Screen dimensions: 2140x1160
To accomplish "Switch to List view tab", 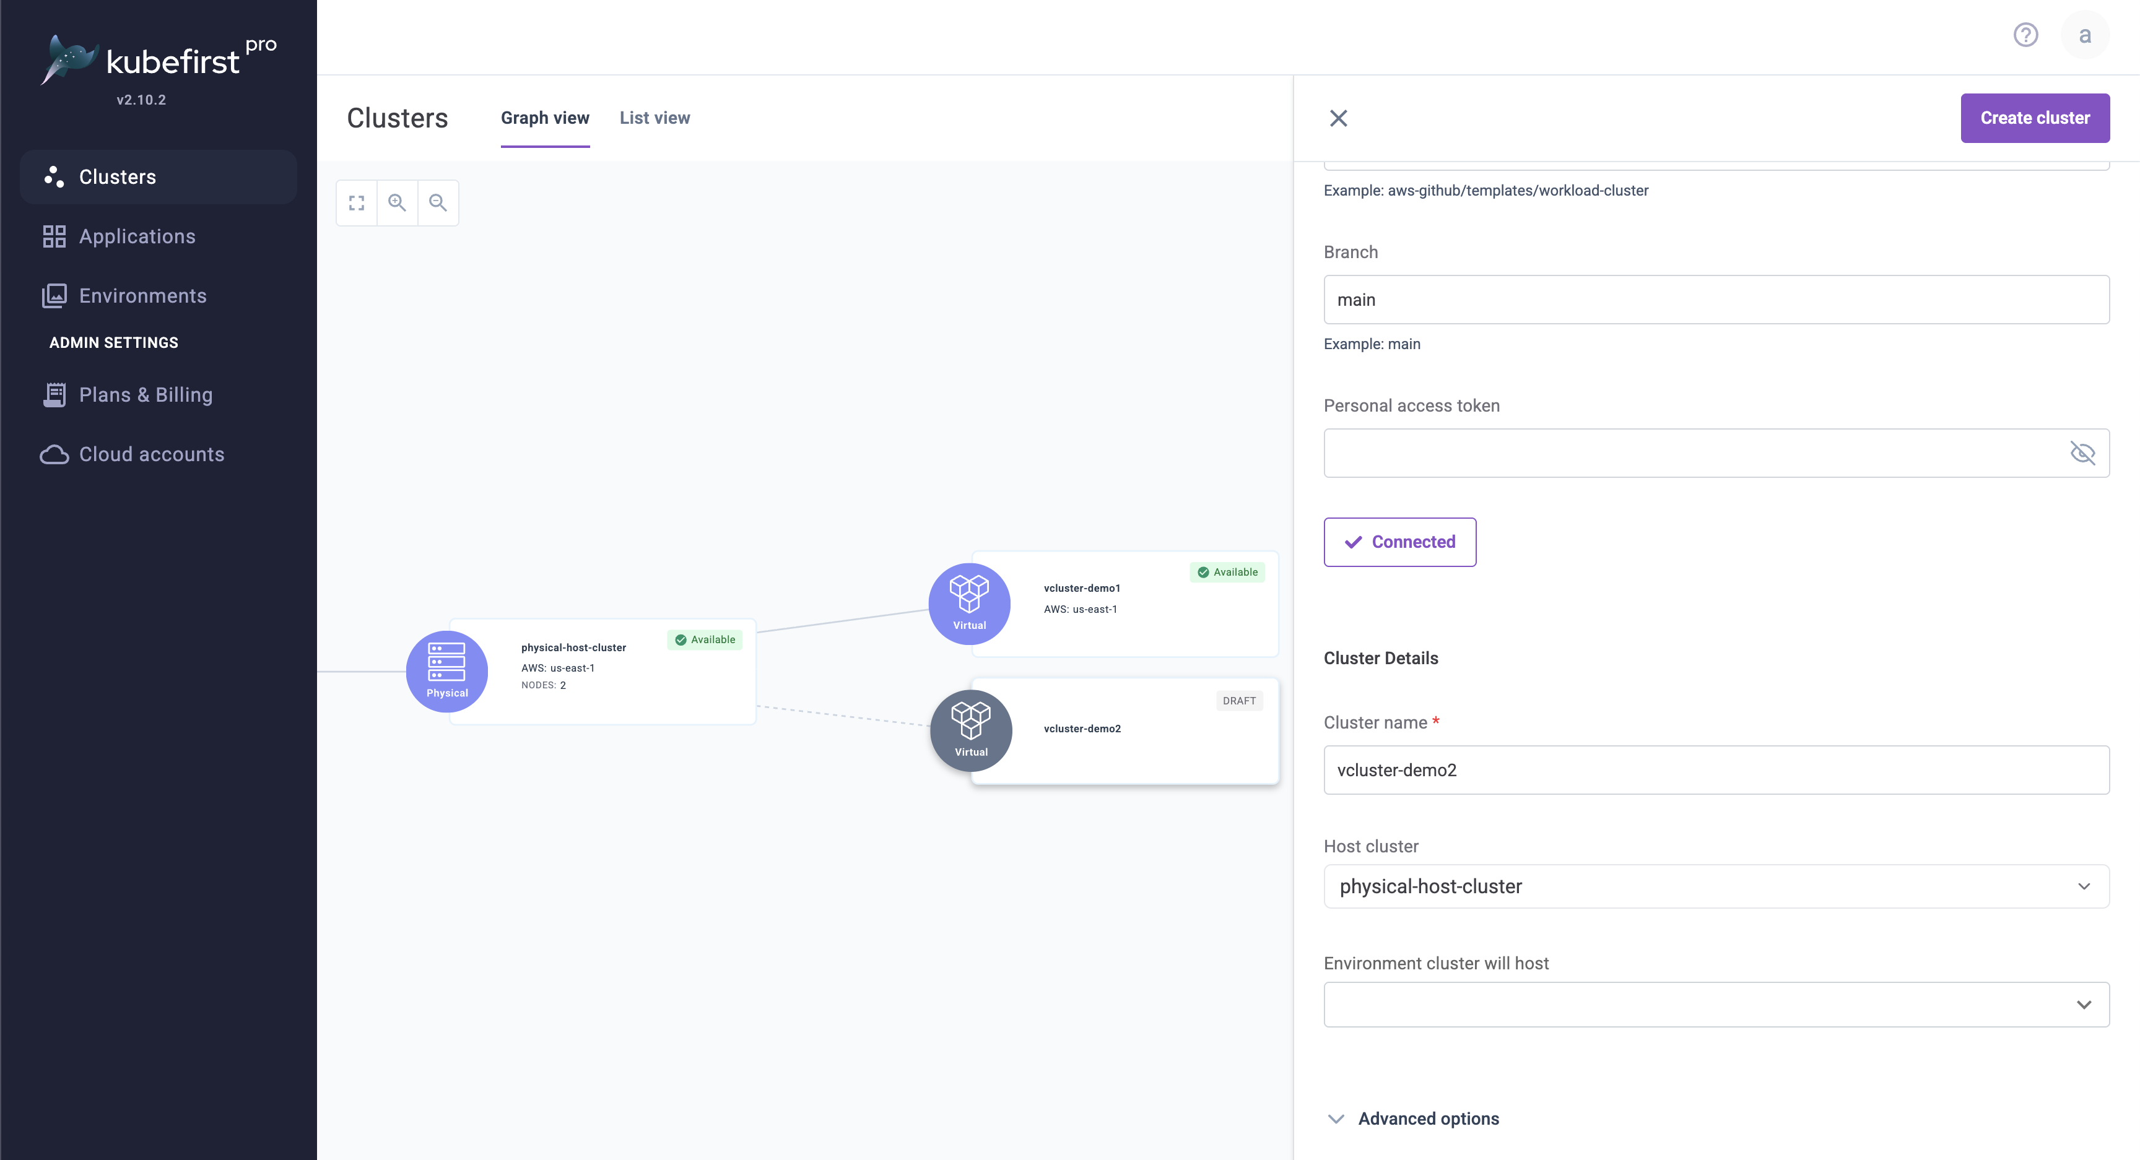I will pyautogui.click(x=655, y=118).
